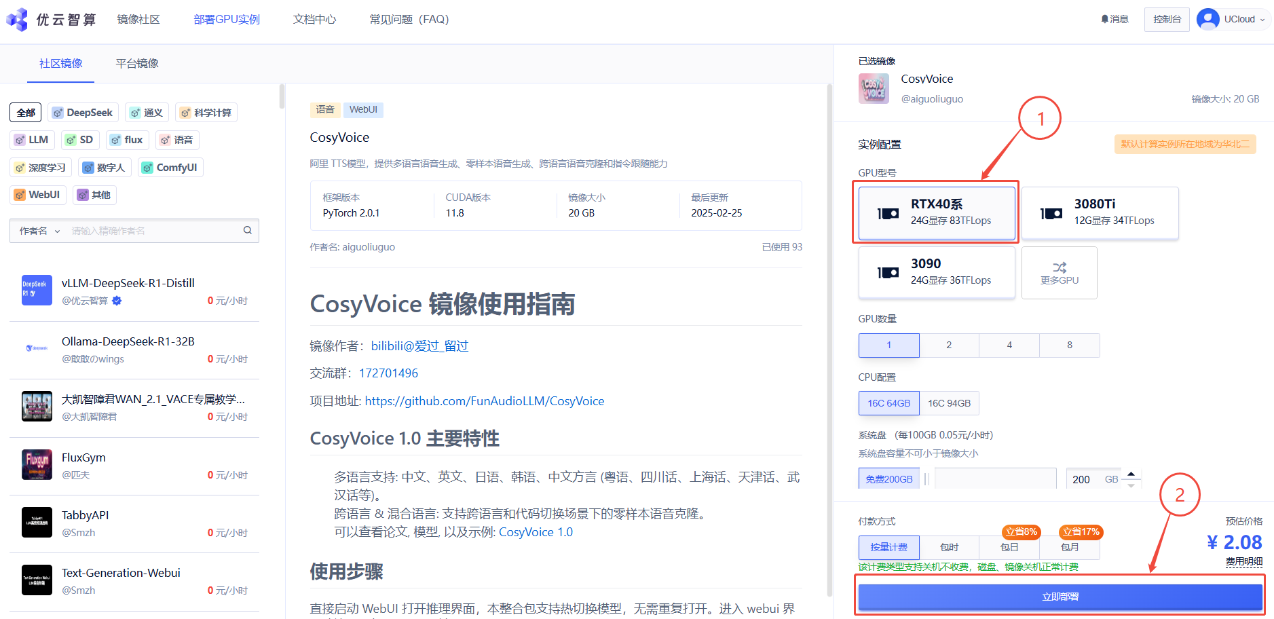Select the 3080Ti GPU model
The image size is (1274, 619).
(x=1100, y=212)
